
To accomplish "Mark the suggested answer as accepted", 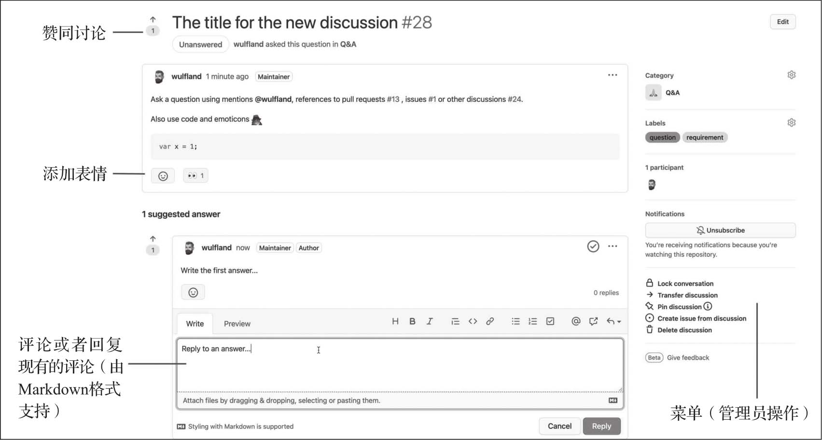I will click(x=593, y=246).
